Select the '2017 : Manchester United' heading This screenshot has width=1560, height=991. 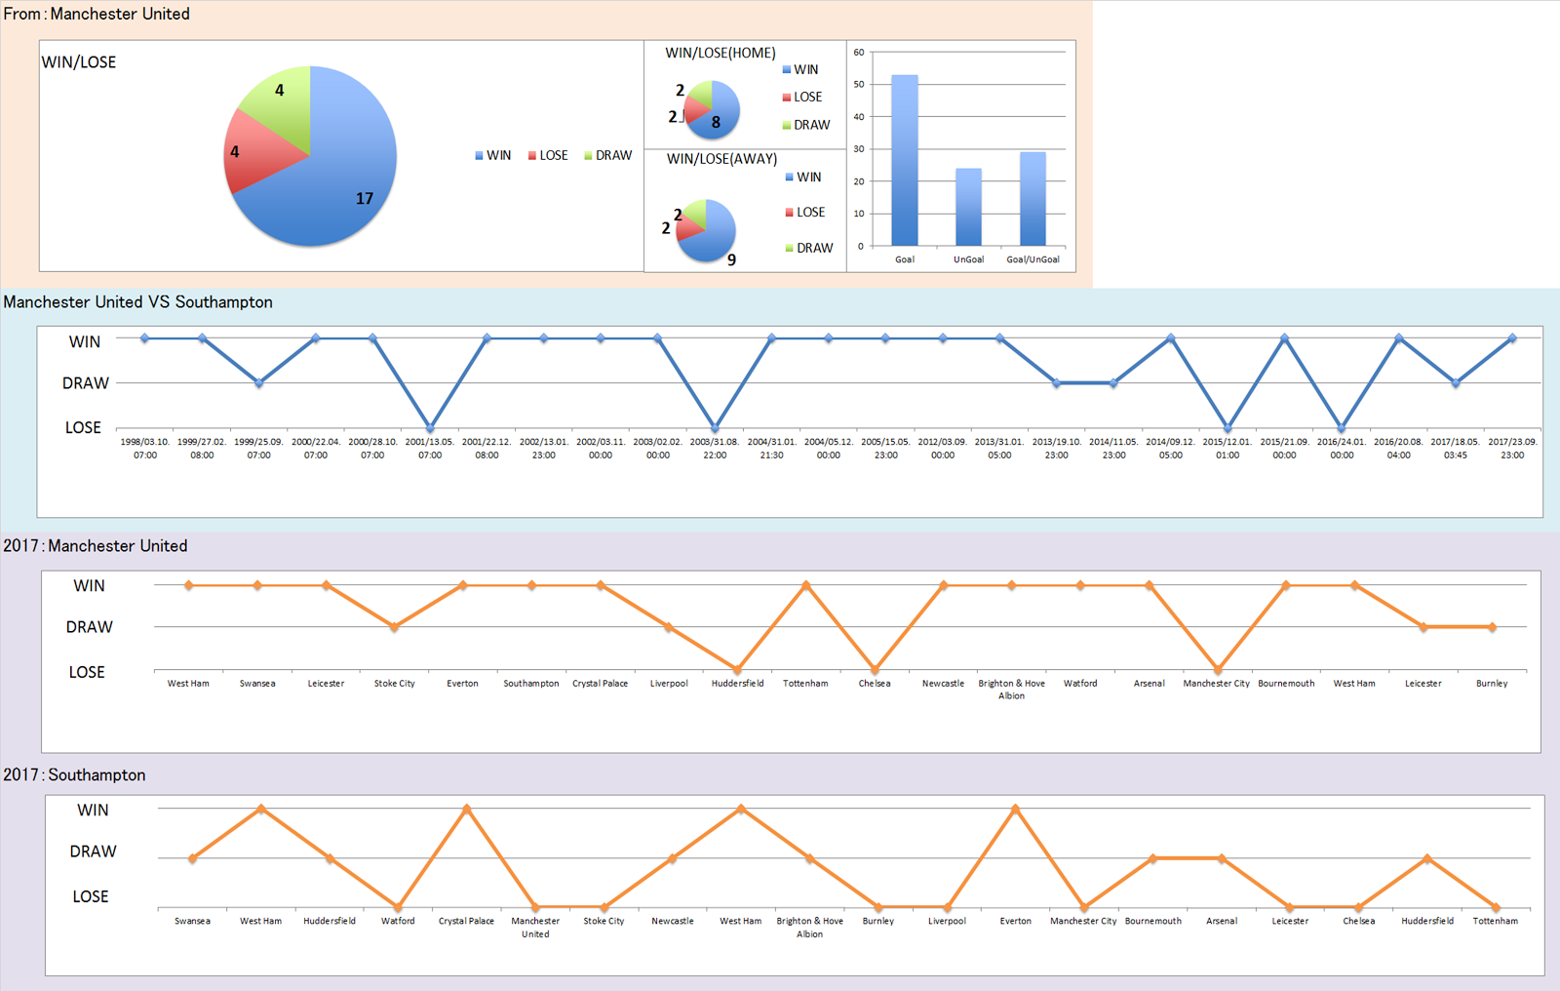point(96,546)
